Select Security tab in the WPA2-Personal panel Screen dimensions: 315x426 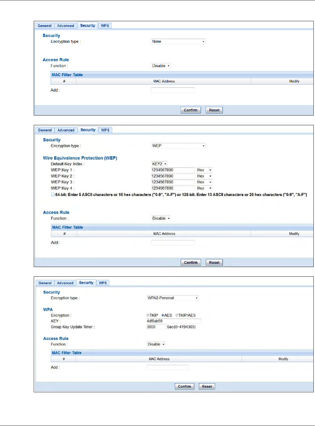(86, 283)
